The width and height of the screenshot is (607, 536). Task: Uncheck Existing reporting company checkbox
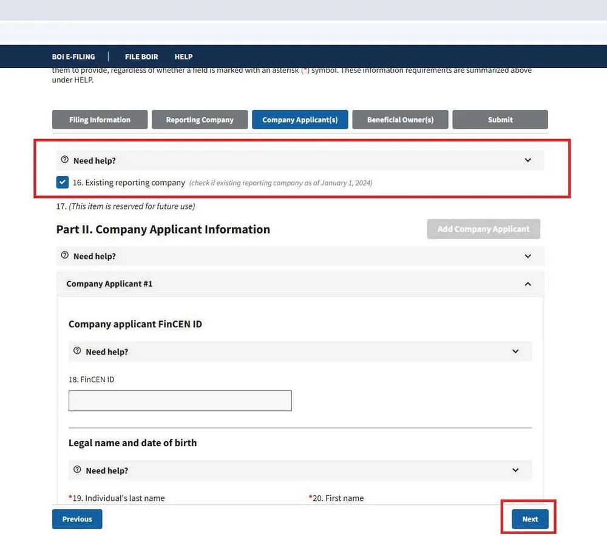(x=62, y=181)
